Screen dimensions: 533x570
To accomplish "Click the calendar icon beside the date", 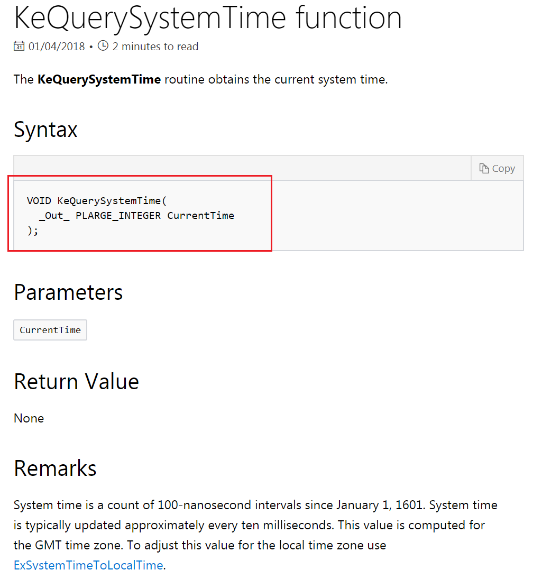I will click(19, 47).
